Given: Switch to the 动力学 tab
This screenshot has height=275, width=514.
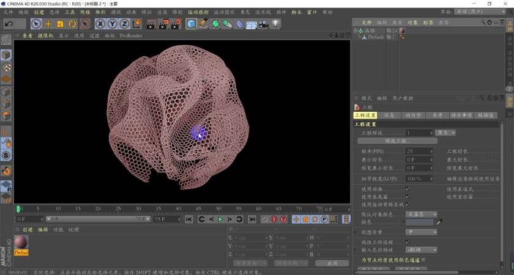Looking at the screenshot, I should coord(411,115).
